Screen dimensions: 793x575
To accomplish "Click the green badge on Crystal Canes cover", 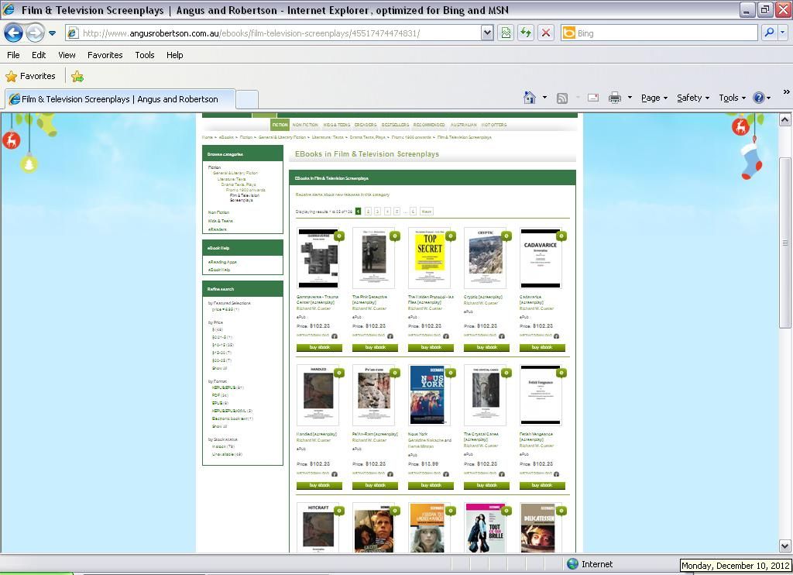I will click(506, 373).
